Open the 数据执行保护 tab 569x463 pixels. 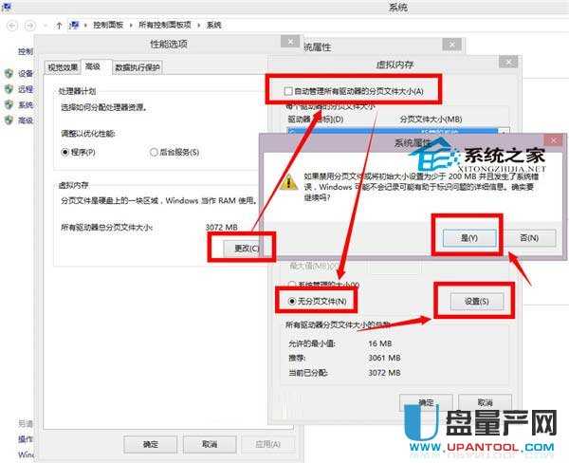click(x=138, y=67)
